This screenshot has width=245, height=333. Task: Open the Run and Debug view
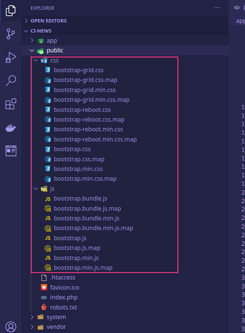pyautogui.click(x=10, y=57)
